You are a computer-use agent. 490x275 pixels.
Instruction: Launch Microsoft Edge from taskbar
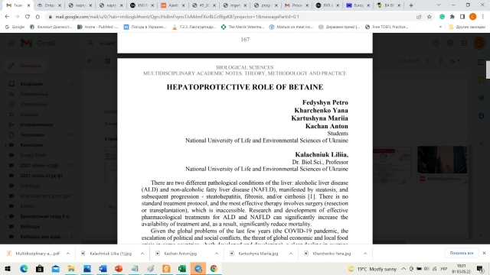click(24, 268)
